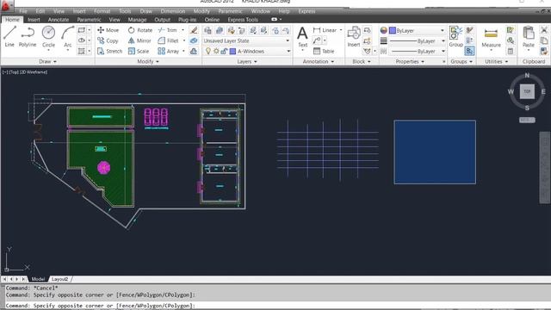Expand the Properties panel
Image resolution: width=551 pixels, height=310 pixels.
tap(410, 61)
